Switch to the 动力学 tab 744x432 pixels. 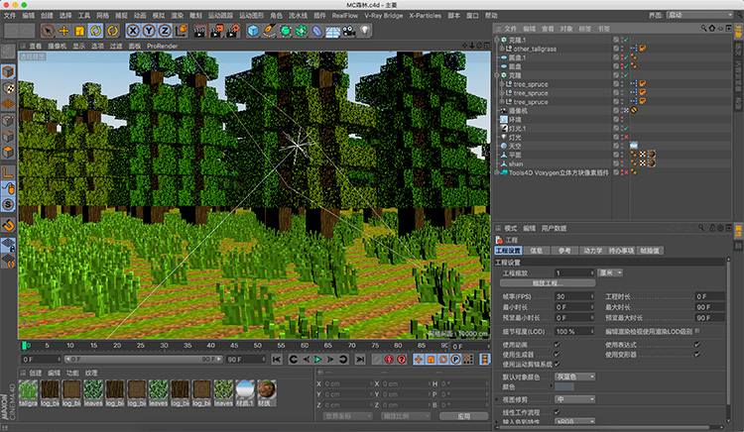tap(593, 251)
